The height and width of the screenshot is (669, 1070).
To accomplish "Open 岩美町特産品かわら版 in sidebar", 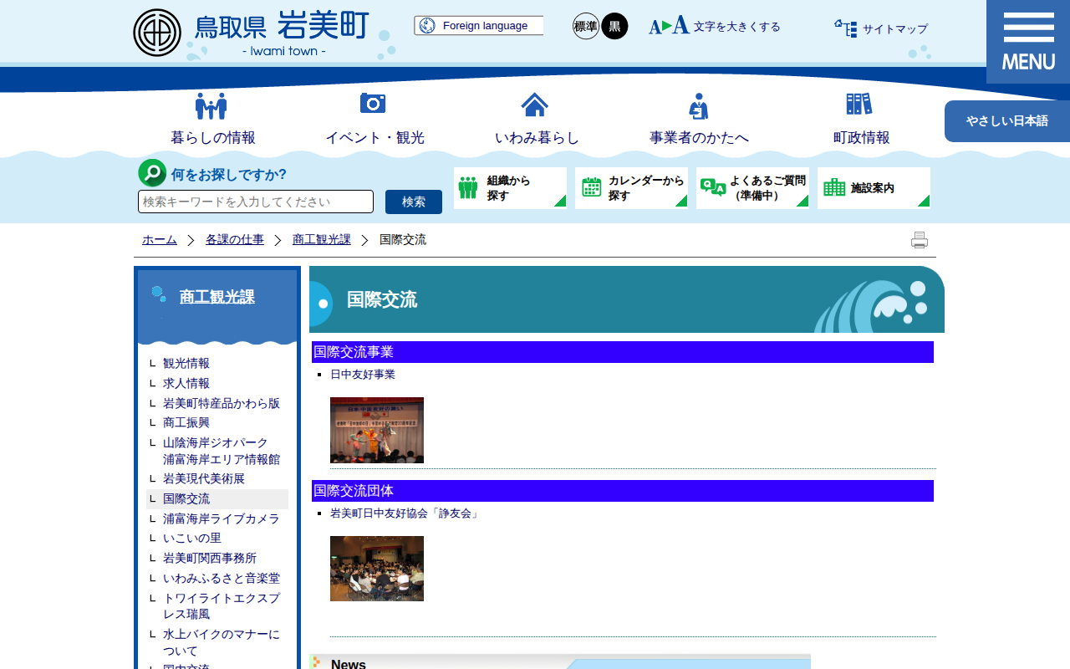I will click(222, 403).
